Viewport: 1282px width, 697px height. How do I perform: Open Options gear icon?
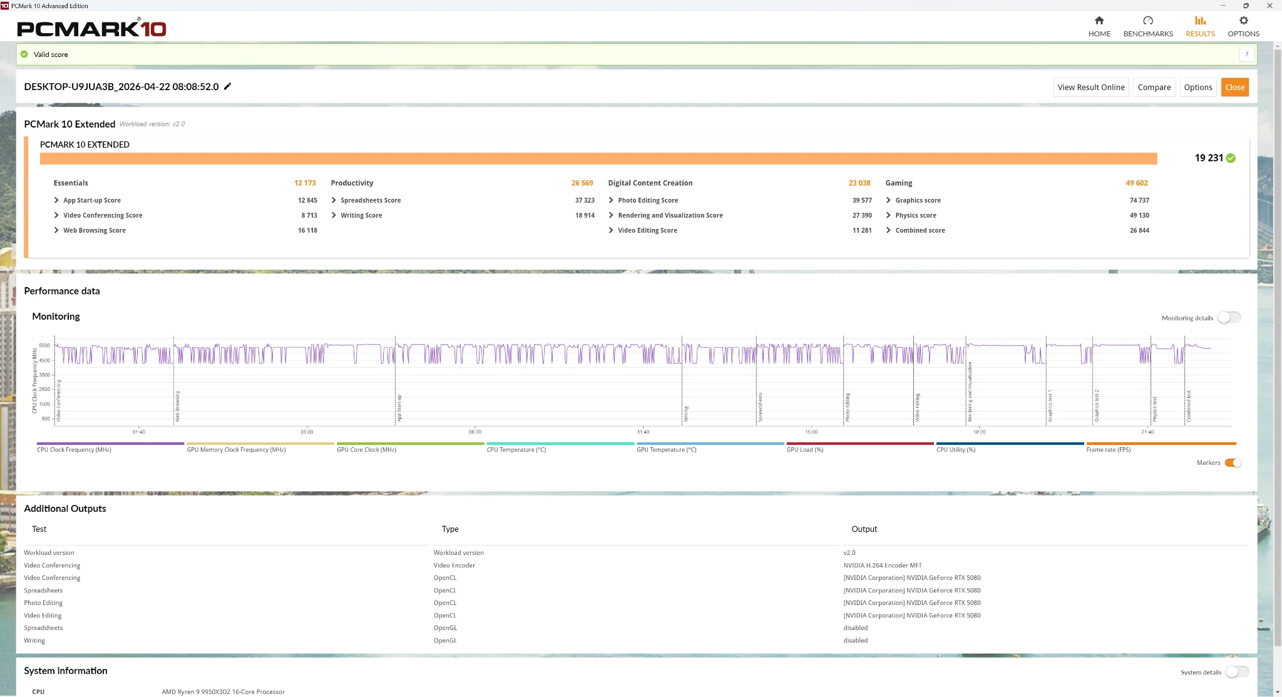click(1243, 21)
